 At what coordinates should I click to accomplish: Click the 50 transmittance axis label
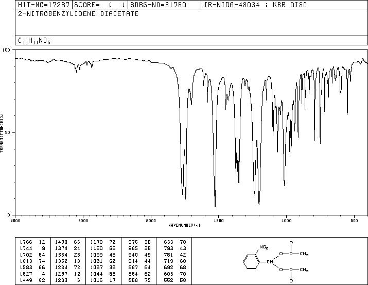(x=7, y=132)
